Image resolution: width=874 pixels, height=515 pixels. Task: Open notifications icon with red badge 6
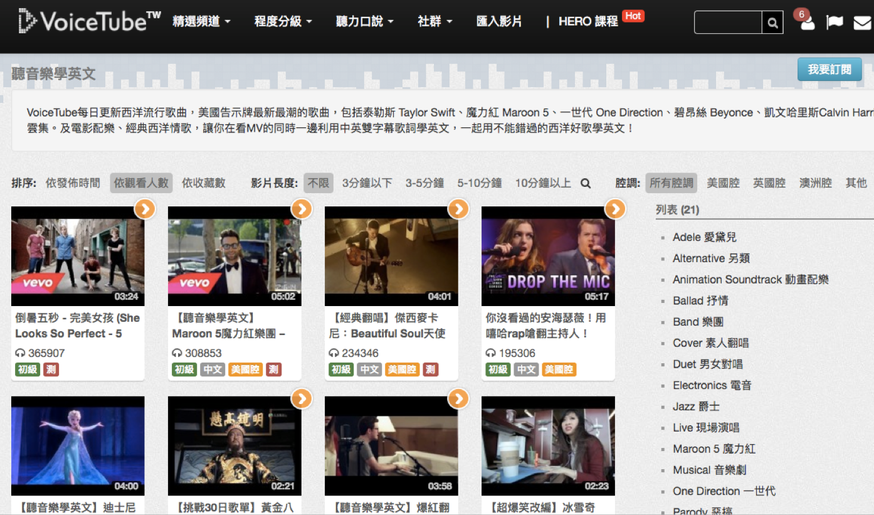pyautogui.click(x=807, y=23)
